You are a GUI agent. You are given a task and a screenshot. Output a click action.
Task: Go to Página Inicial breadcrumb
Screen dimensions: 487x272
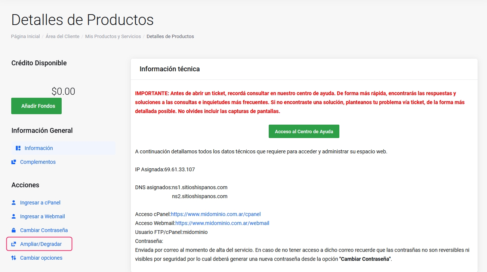25,37
